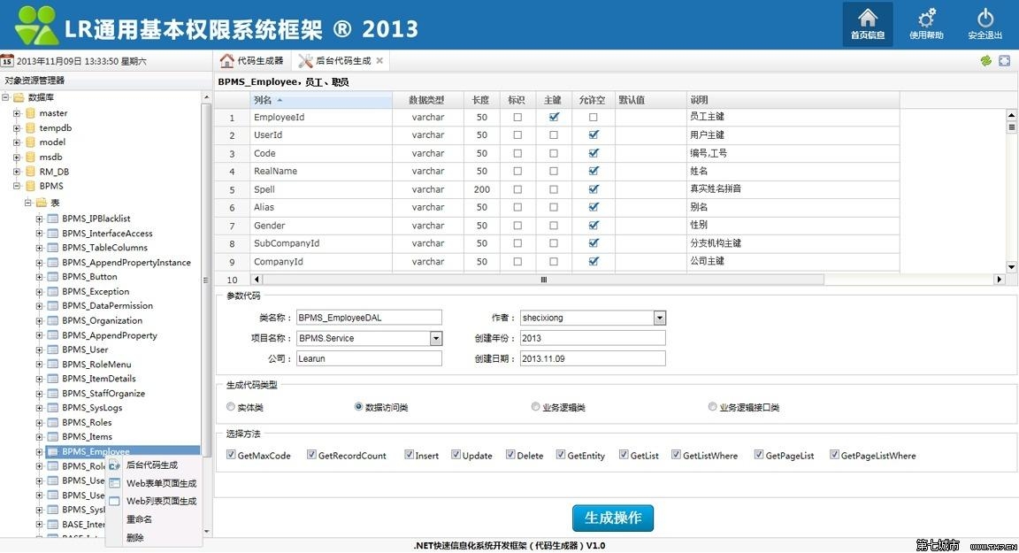Click the 生成操作 button
Image resolution: width=1019 pixels, height=553 pixels.
point(612,518)
